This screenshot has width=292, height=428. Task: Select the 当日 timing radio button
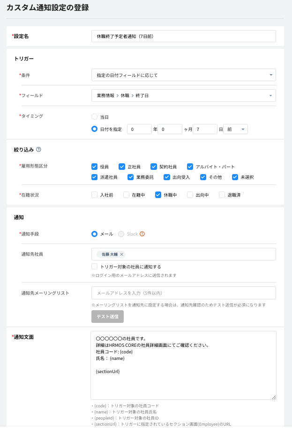click(94, 117)
